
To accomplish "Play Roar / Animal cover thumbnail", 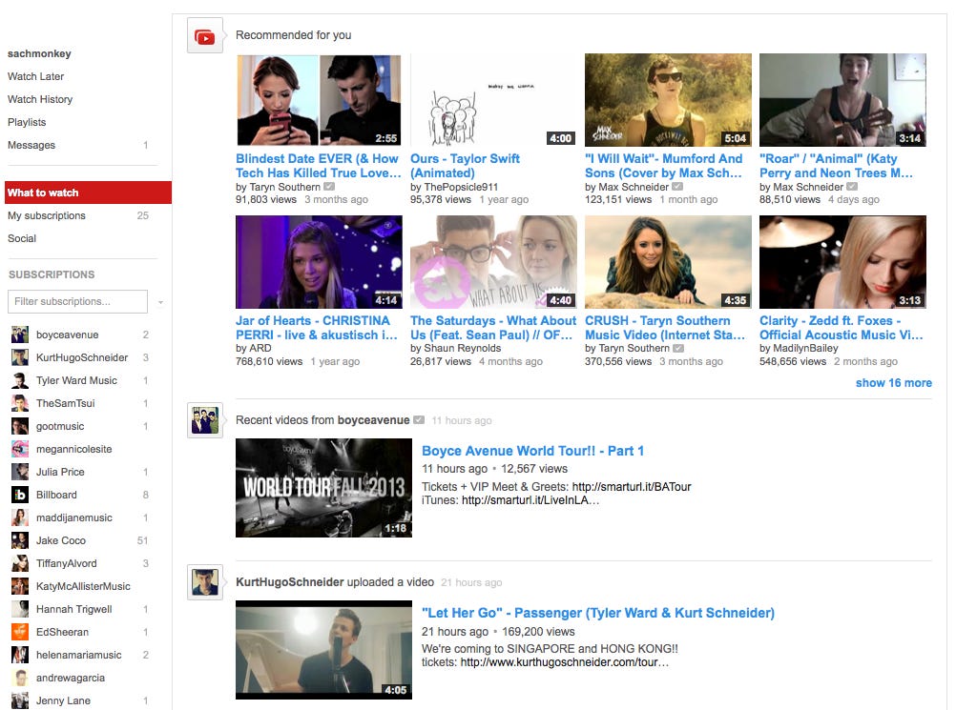I will 842,100.
